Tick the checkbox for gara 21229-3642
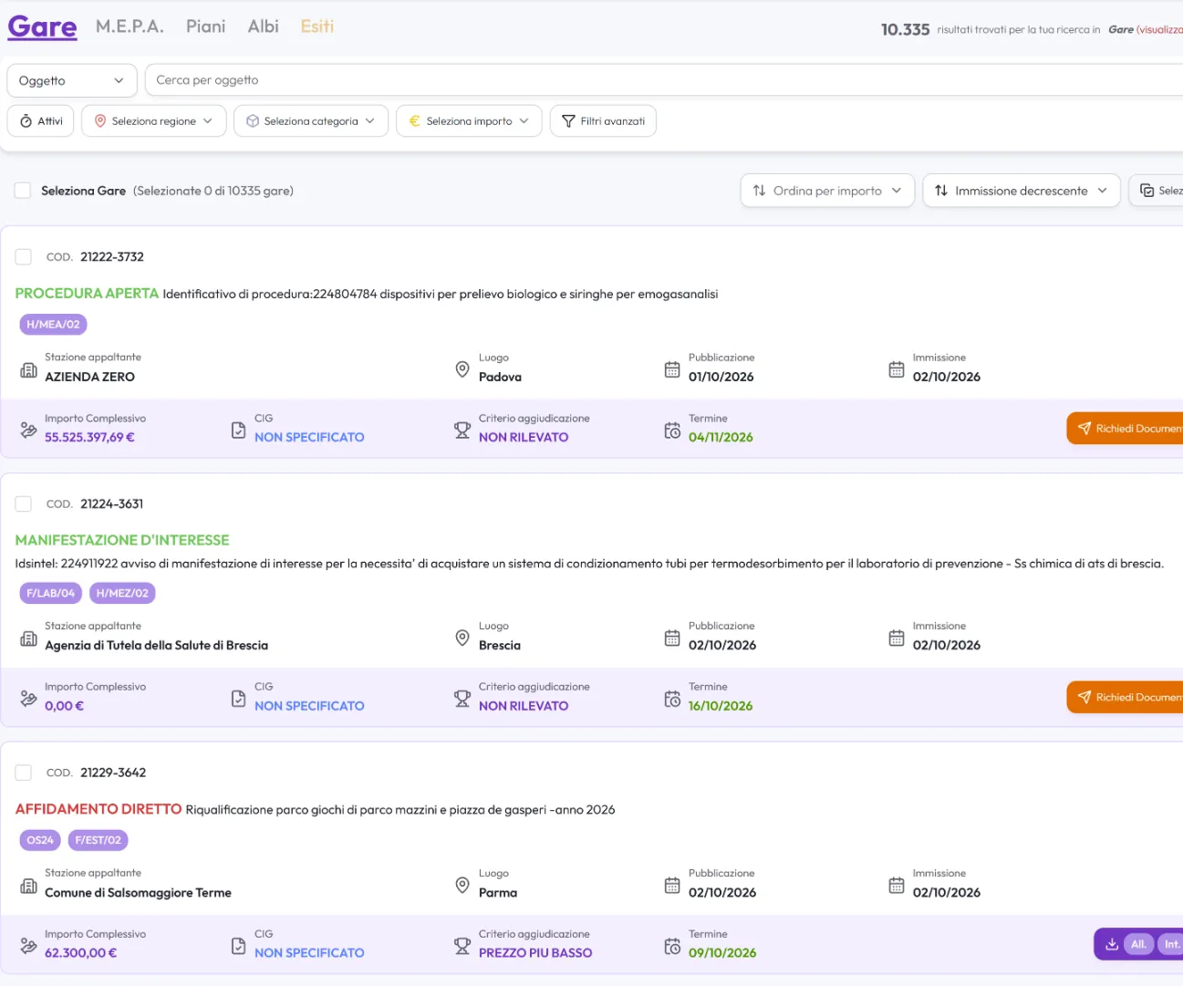Image resolution: width=1183 pixels, height=986 pixels. tap(24, 773)
